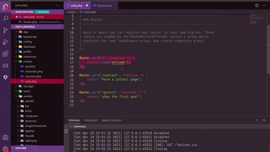This screenshot has width=270, height=152.
Task: Click '/contact' route string on line 20
Action: coord(110,75)
